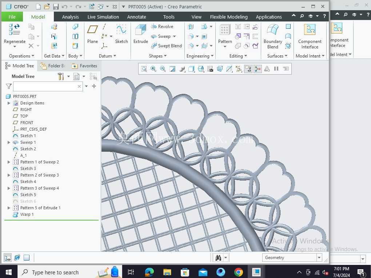Screen dimensions: 371x278
Task: Toggle the spin center display button
Action: click(258, 69)
